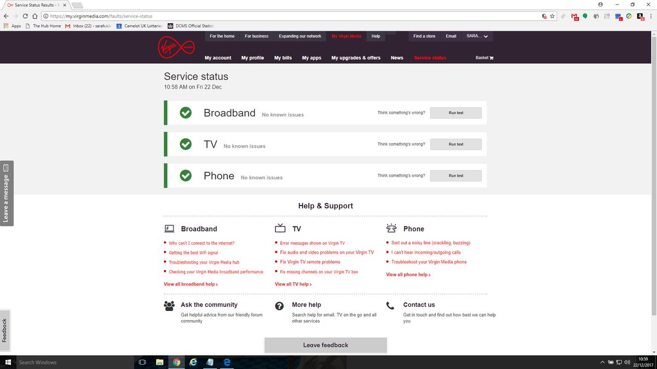
Task: Open the SARA... account dropdown
Action: click(x=477, y=36)
